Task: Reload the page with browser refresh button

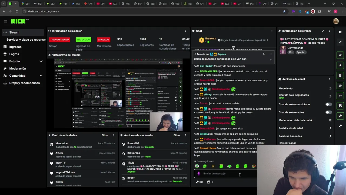Action: pos(17,11)
